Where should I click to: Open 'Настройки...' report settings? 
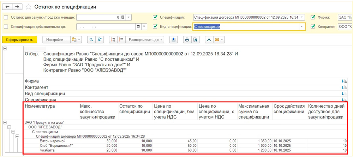[56, 40]
